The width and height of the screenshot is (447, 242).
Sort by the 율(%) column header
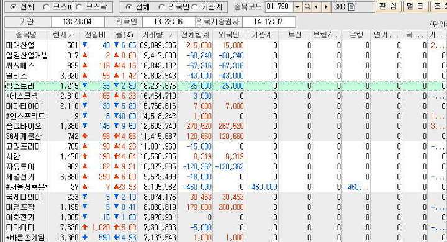[x=124, y=35]
